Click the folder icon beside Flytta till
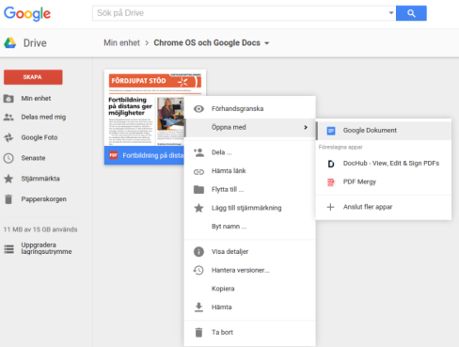This screenshot has width=459, height=347. [198, 190]
